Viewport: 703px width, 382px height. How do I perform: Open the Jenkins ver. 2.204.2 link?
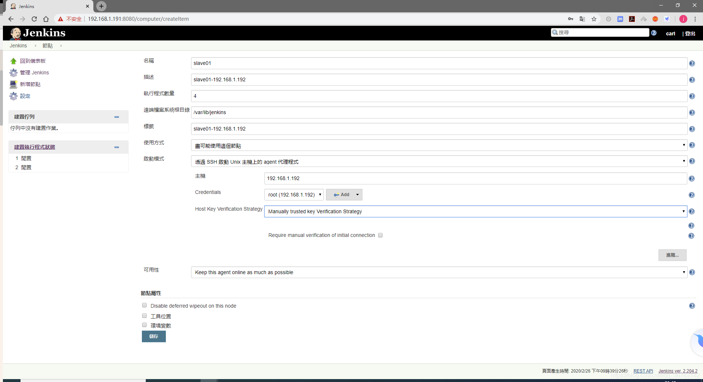tap(678, 371)
